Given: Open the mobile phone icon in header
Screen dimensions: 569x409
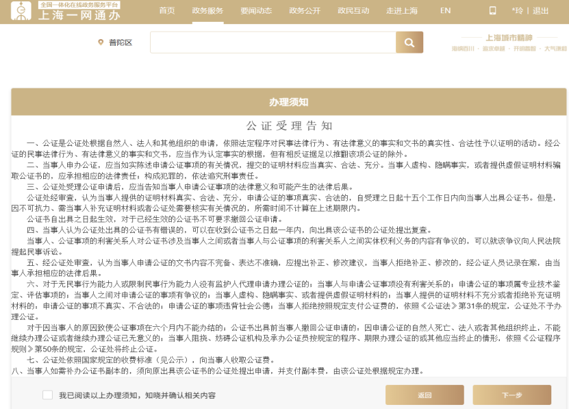Looking at the screenshot, I should pos(492,10).
